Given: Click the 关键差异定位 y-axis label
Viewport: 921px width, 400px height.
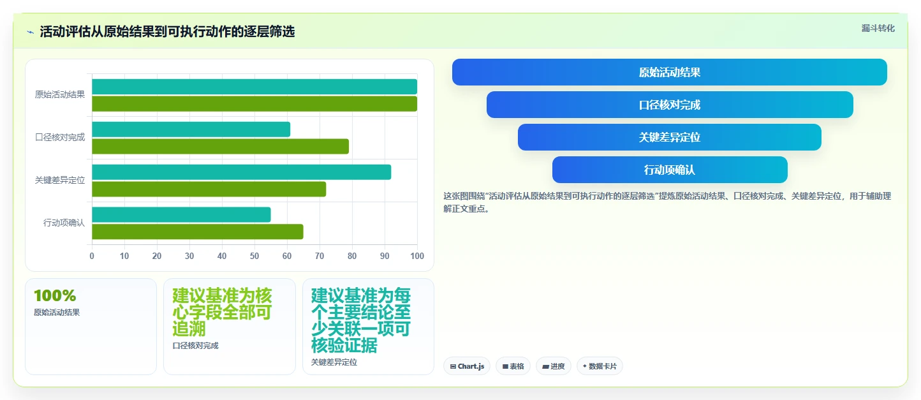Looking at the screenshot, I should point(60,181).
